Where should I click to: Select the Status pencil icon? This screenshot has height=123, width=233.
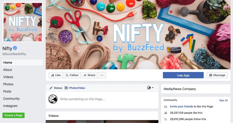click(x=51, y=88)
